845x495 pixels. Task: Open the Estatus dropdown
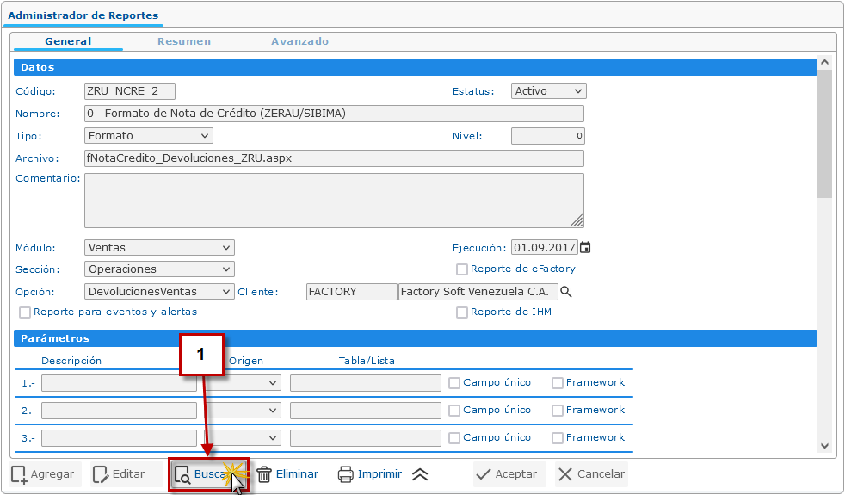(549, 91)
